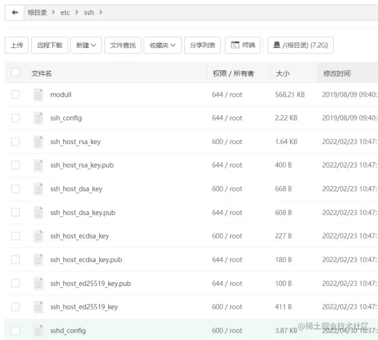Select ssh_host_rsa_key row checkbox
The height and width of the screenshot is (340, 378).
point(15,141)
